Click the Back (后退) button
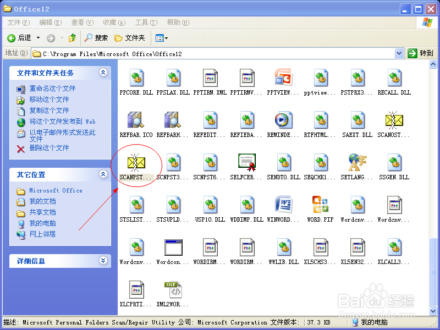The image size is (440, 330). point(19,38)
